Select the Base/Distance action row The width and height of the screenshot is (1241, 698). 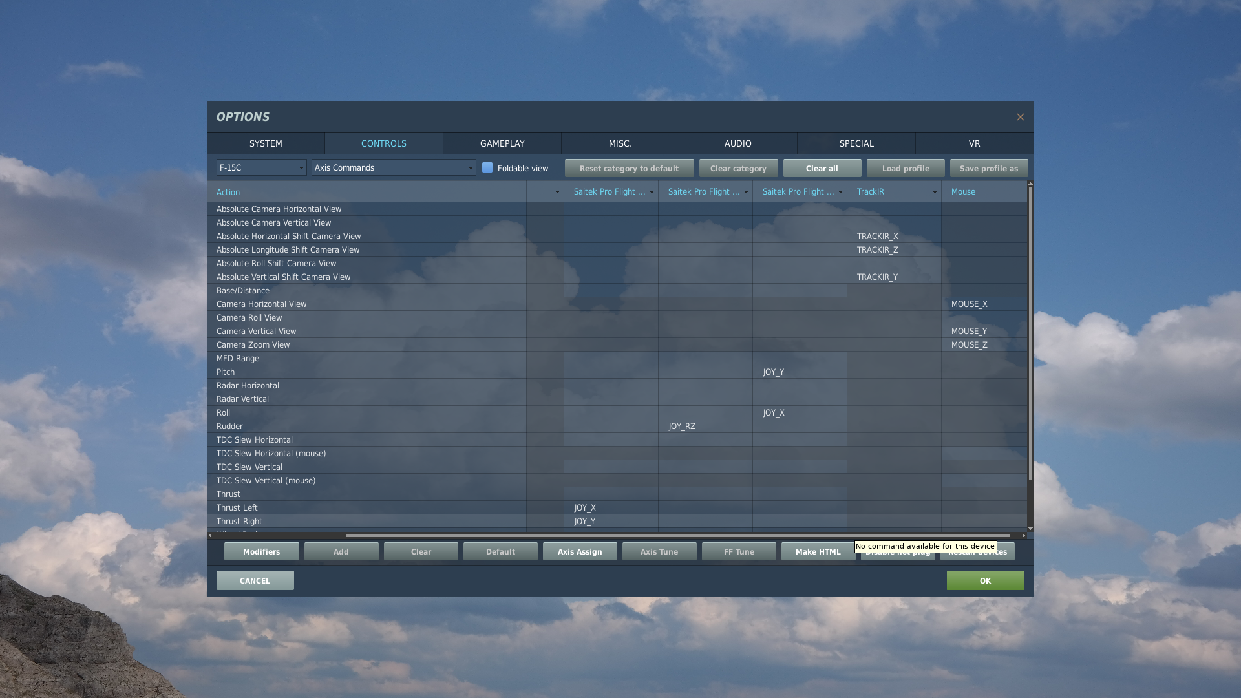366,291
